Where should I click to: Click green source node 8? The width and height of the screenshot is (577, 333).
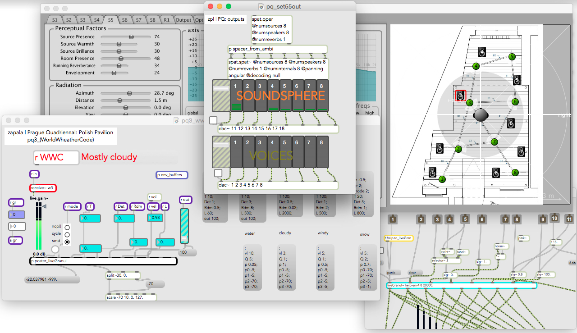pos(515,172)
